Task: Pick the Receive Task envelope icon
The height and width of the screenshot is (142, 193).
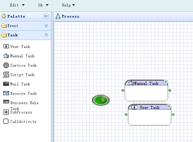Action: [6, 93]
